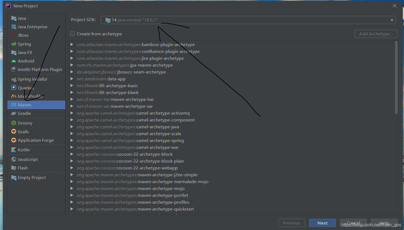
Task: Select Kotlin project type
Action: pyautogui.click(x=36, y=150)
